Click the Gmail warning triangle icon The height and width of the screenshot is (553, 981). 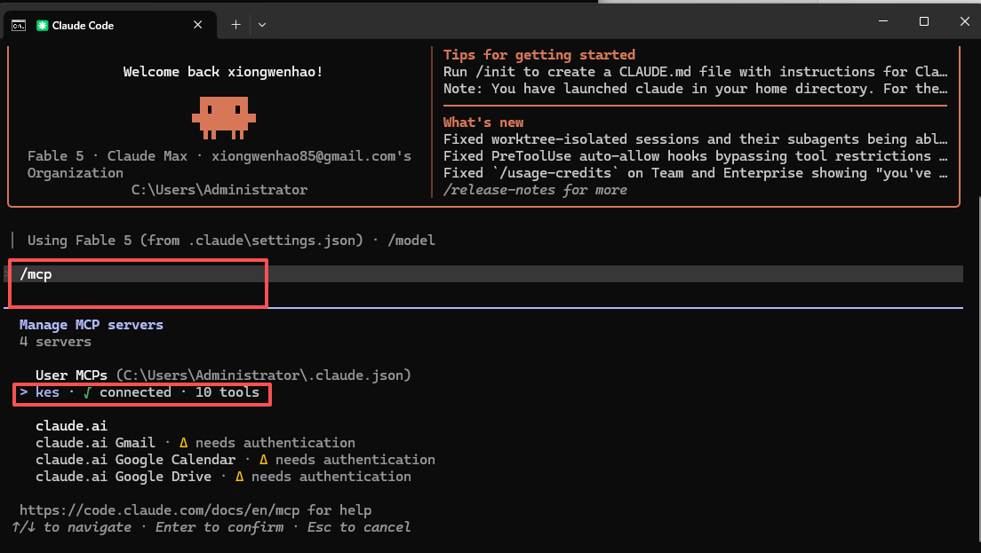point(183,443)
